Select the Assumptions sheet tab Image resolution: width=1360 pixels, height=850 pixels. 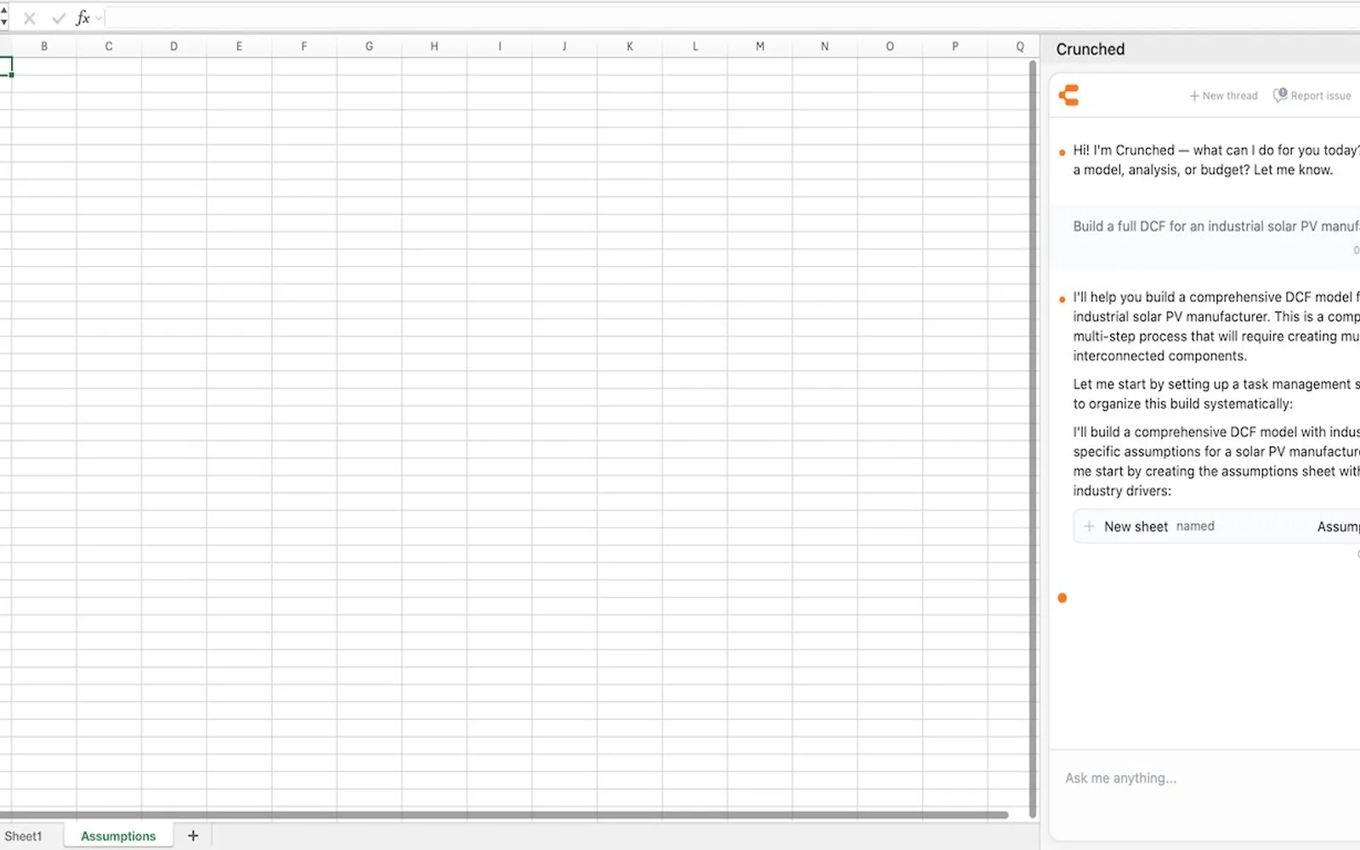pyautogui.click(x=118, y=836)
